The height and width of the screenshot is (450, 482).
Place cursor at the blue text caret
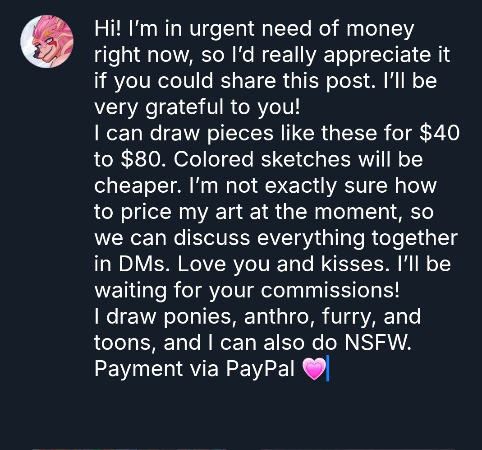click(328, 368)
